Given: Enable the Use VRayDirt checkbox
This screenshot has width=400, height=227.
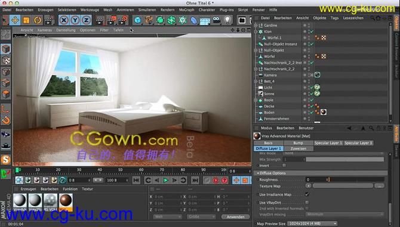Looking at the screenshot, I should 307,203.
